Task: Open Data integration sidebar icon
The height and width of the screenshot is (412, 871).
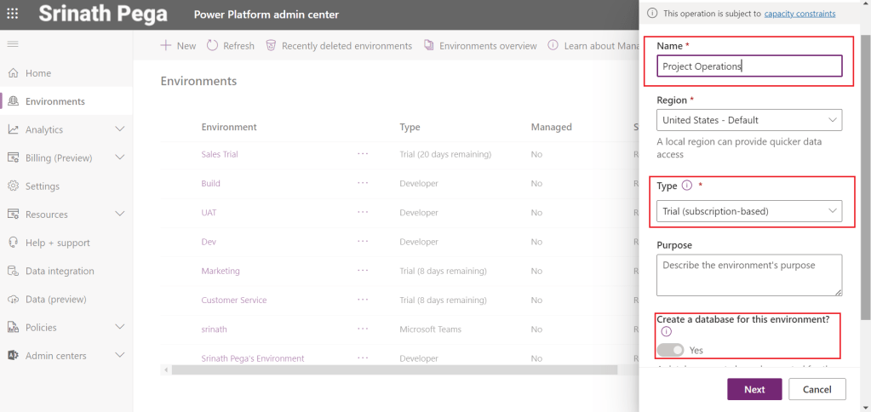Action: tap(13, 272)
